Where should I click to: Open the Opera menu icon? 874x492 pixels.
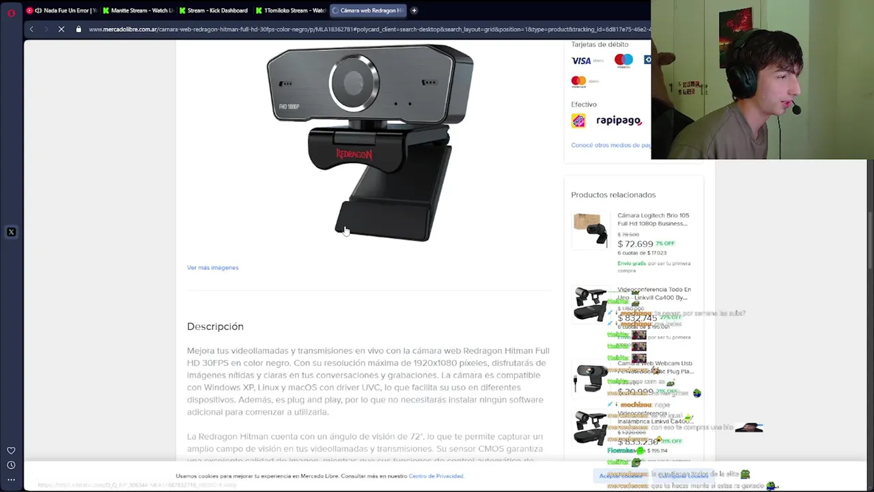[11, 12]
